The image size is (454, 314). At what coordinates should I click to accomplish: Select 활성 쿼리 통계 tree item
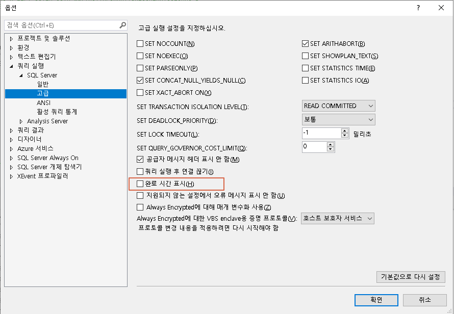tap(57, 112)
